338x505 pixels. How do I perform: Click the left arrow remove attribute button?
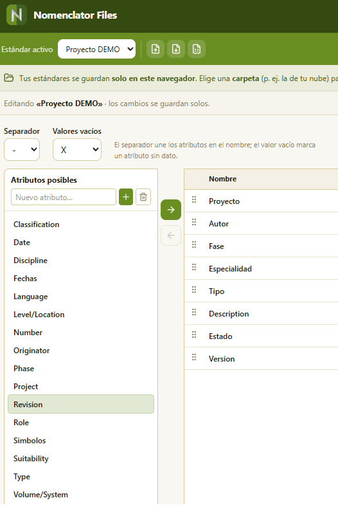point(171,235)
